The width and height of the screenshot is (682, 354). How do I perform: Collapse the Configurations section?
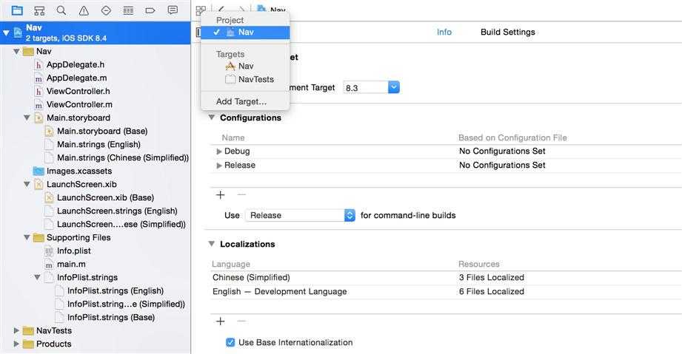pyautogui.click(x=211, y=118)
